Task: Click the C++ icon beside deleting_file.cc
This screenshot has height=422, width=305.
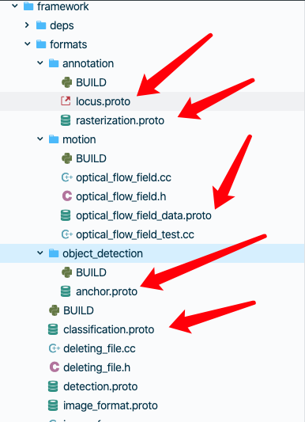Action: coord(55,348)
